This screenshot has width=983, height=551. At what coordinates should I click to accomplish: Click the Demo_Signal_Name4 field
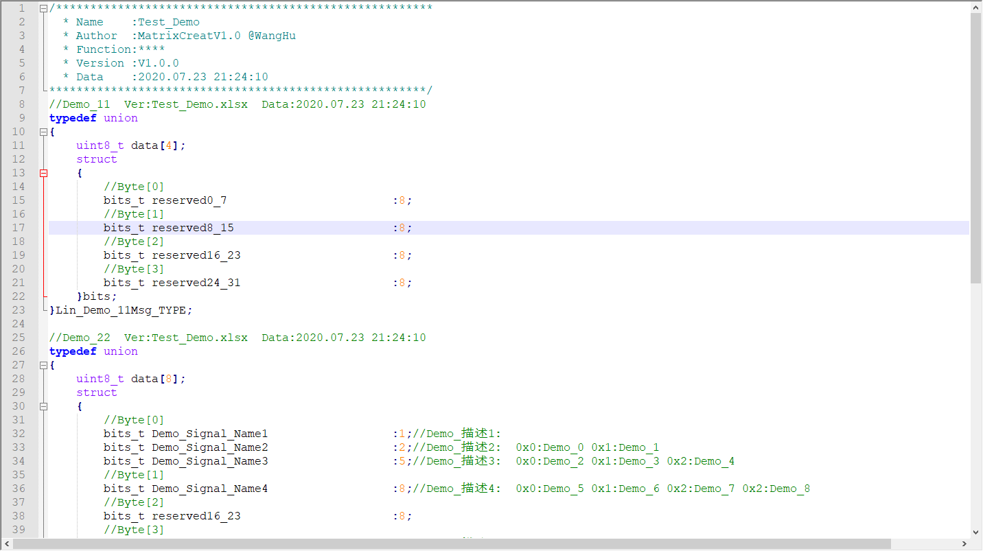(210, 489)
